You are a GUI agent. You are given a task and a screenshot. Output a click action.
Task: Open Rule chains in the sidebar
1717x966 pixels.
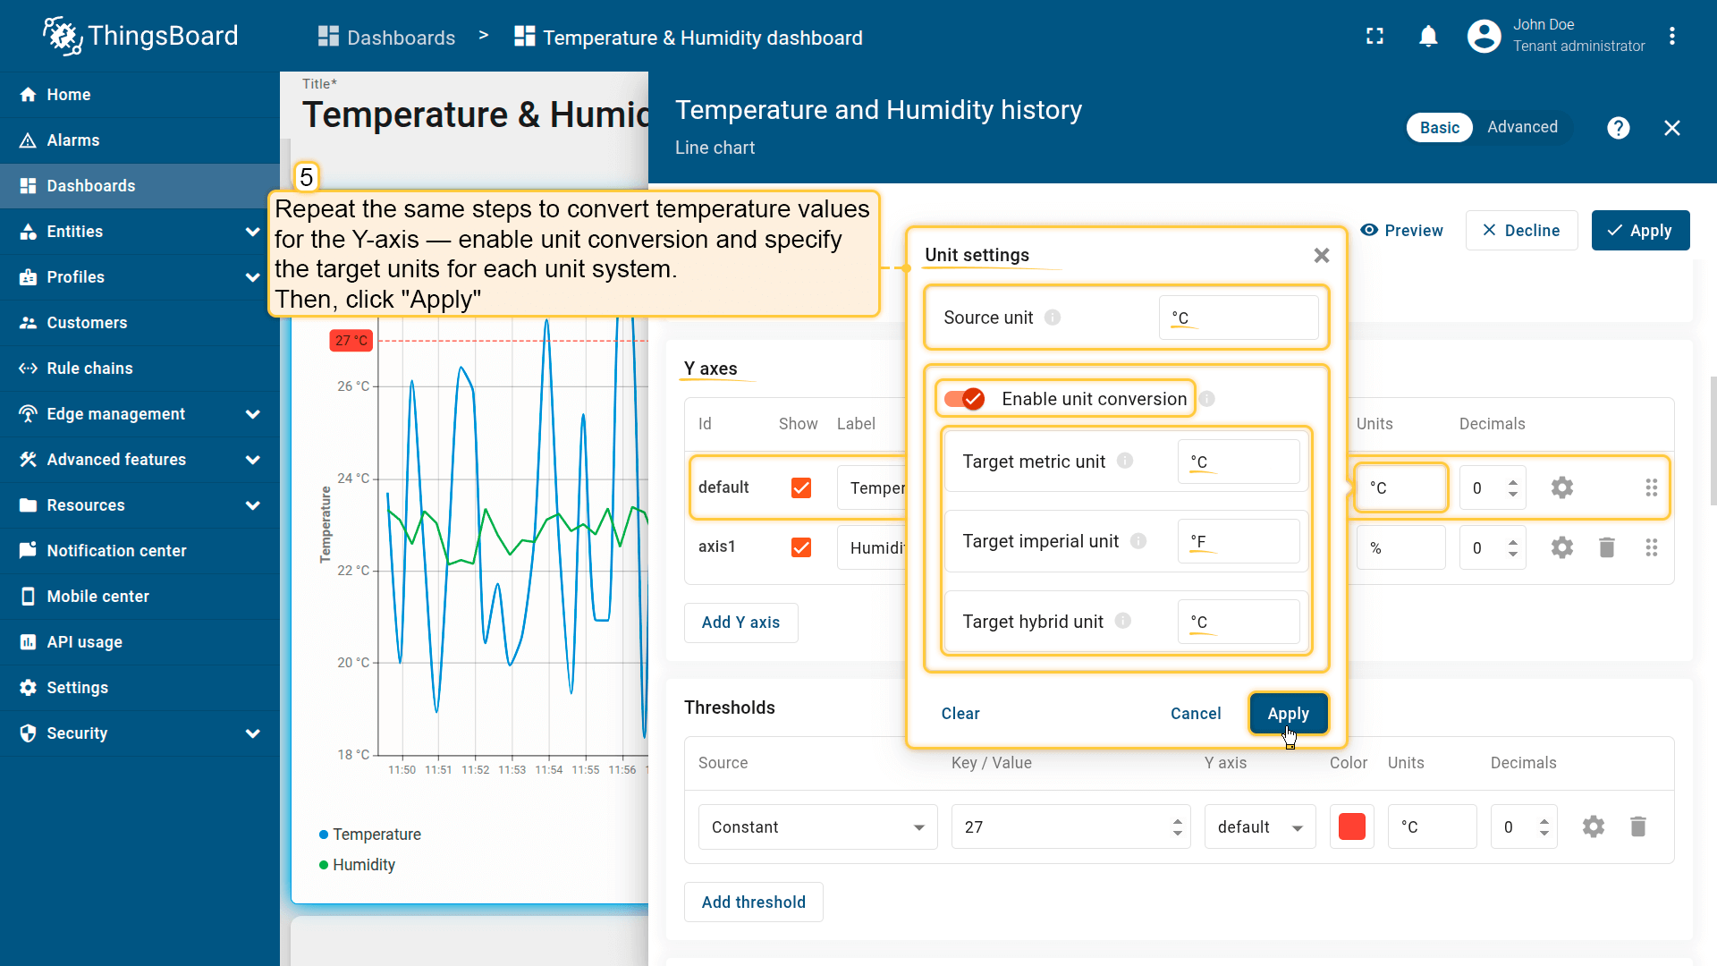pyautogui.click(x=89, y=369)
